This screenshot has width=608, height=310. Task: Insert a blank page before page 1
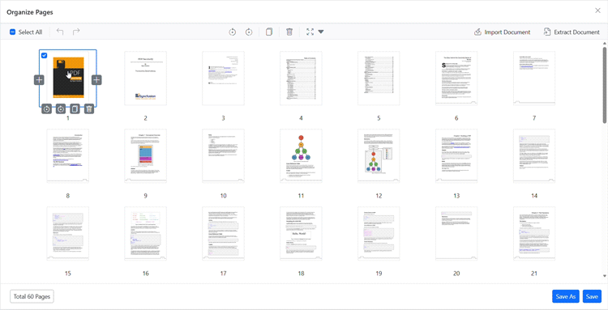click(39, 80)
